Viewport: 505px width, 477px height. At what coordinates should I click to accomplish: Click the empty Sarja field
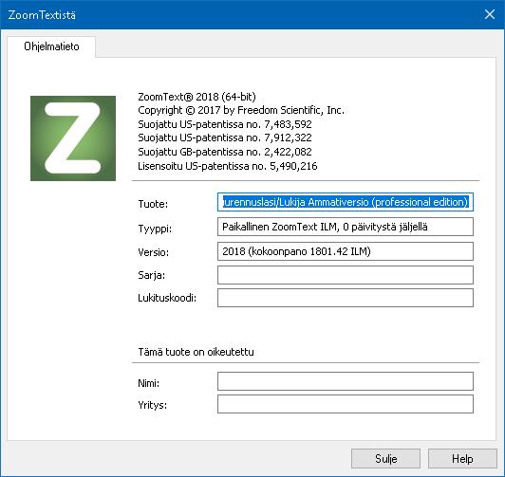[346, 275]
